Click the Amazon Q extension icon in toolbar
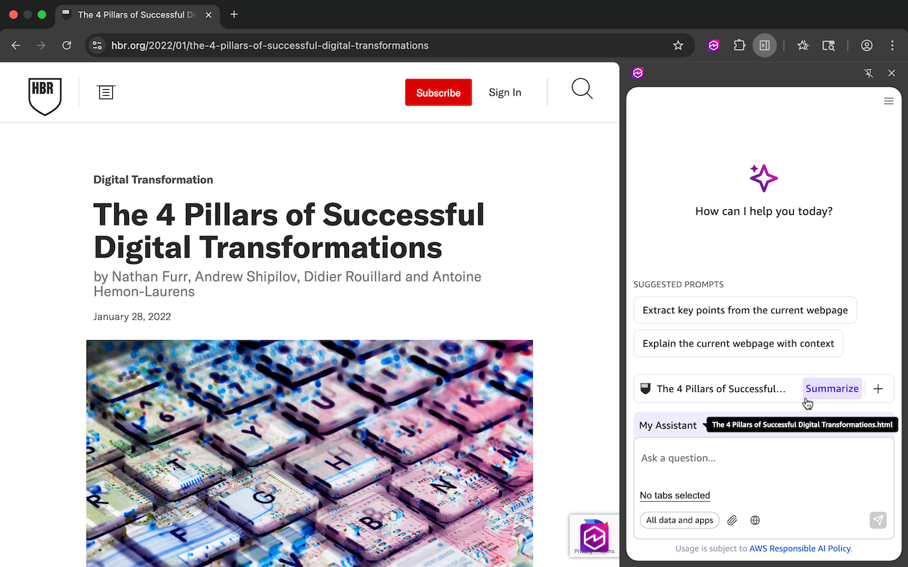The image size is (908, 567). (714, 45)
